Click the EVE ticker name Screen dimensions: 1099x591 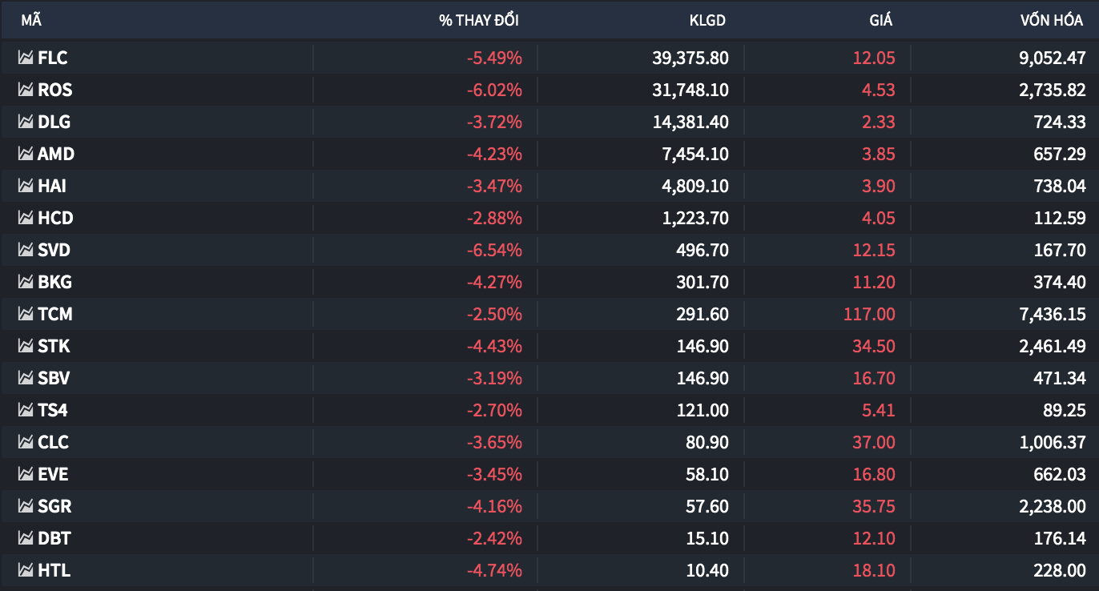tap(53, 474)
